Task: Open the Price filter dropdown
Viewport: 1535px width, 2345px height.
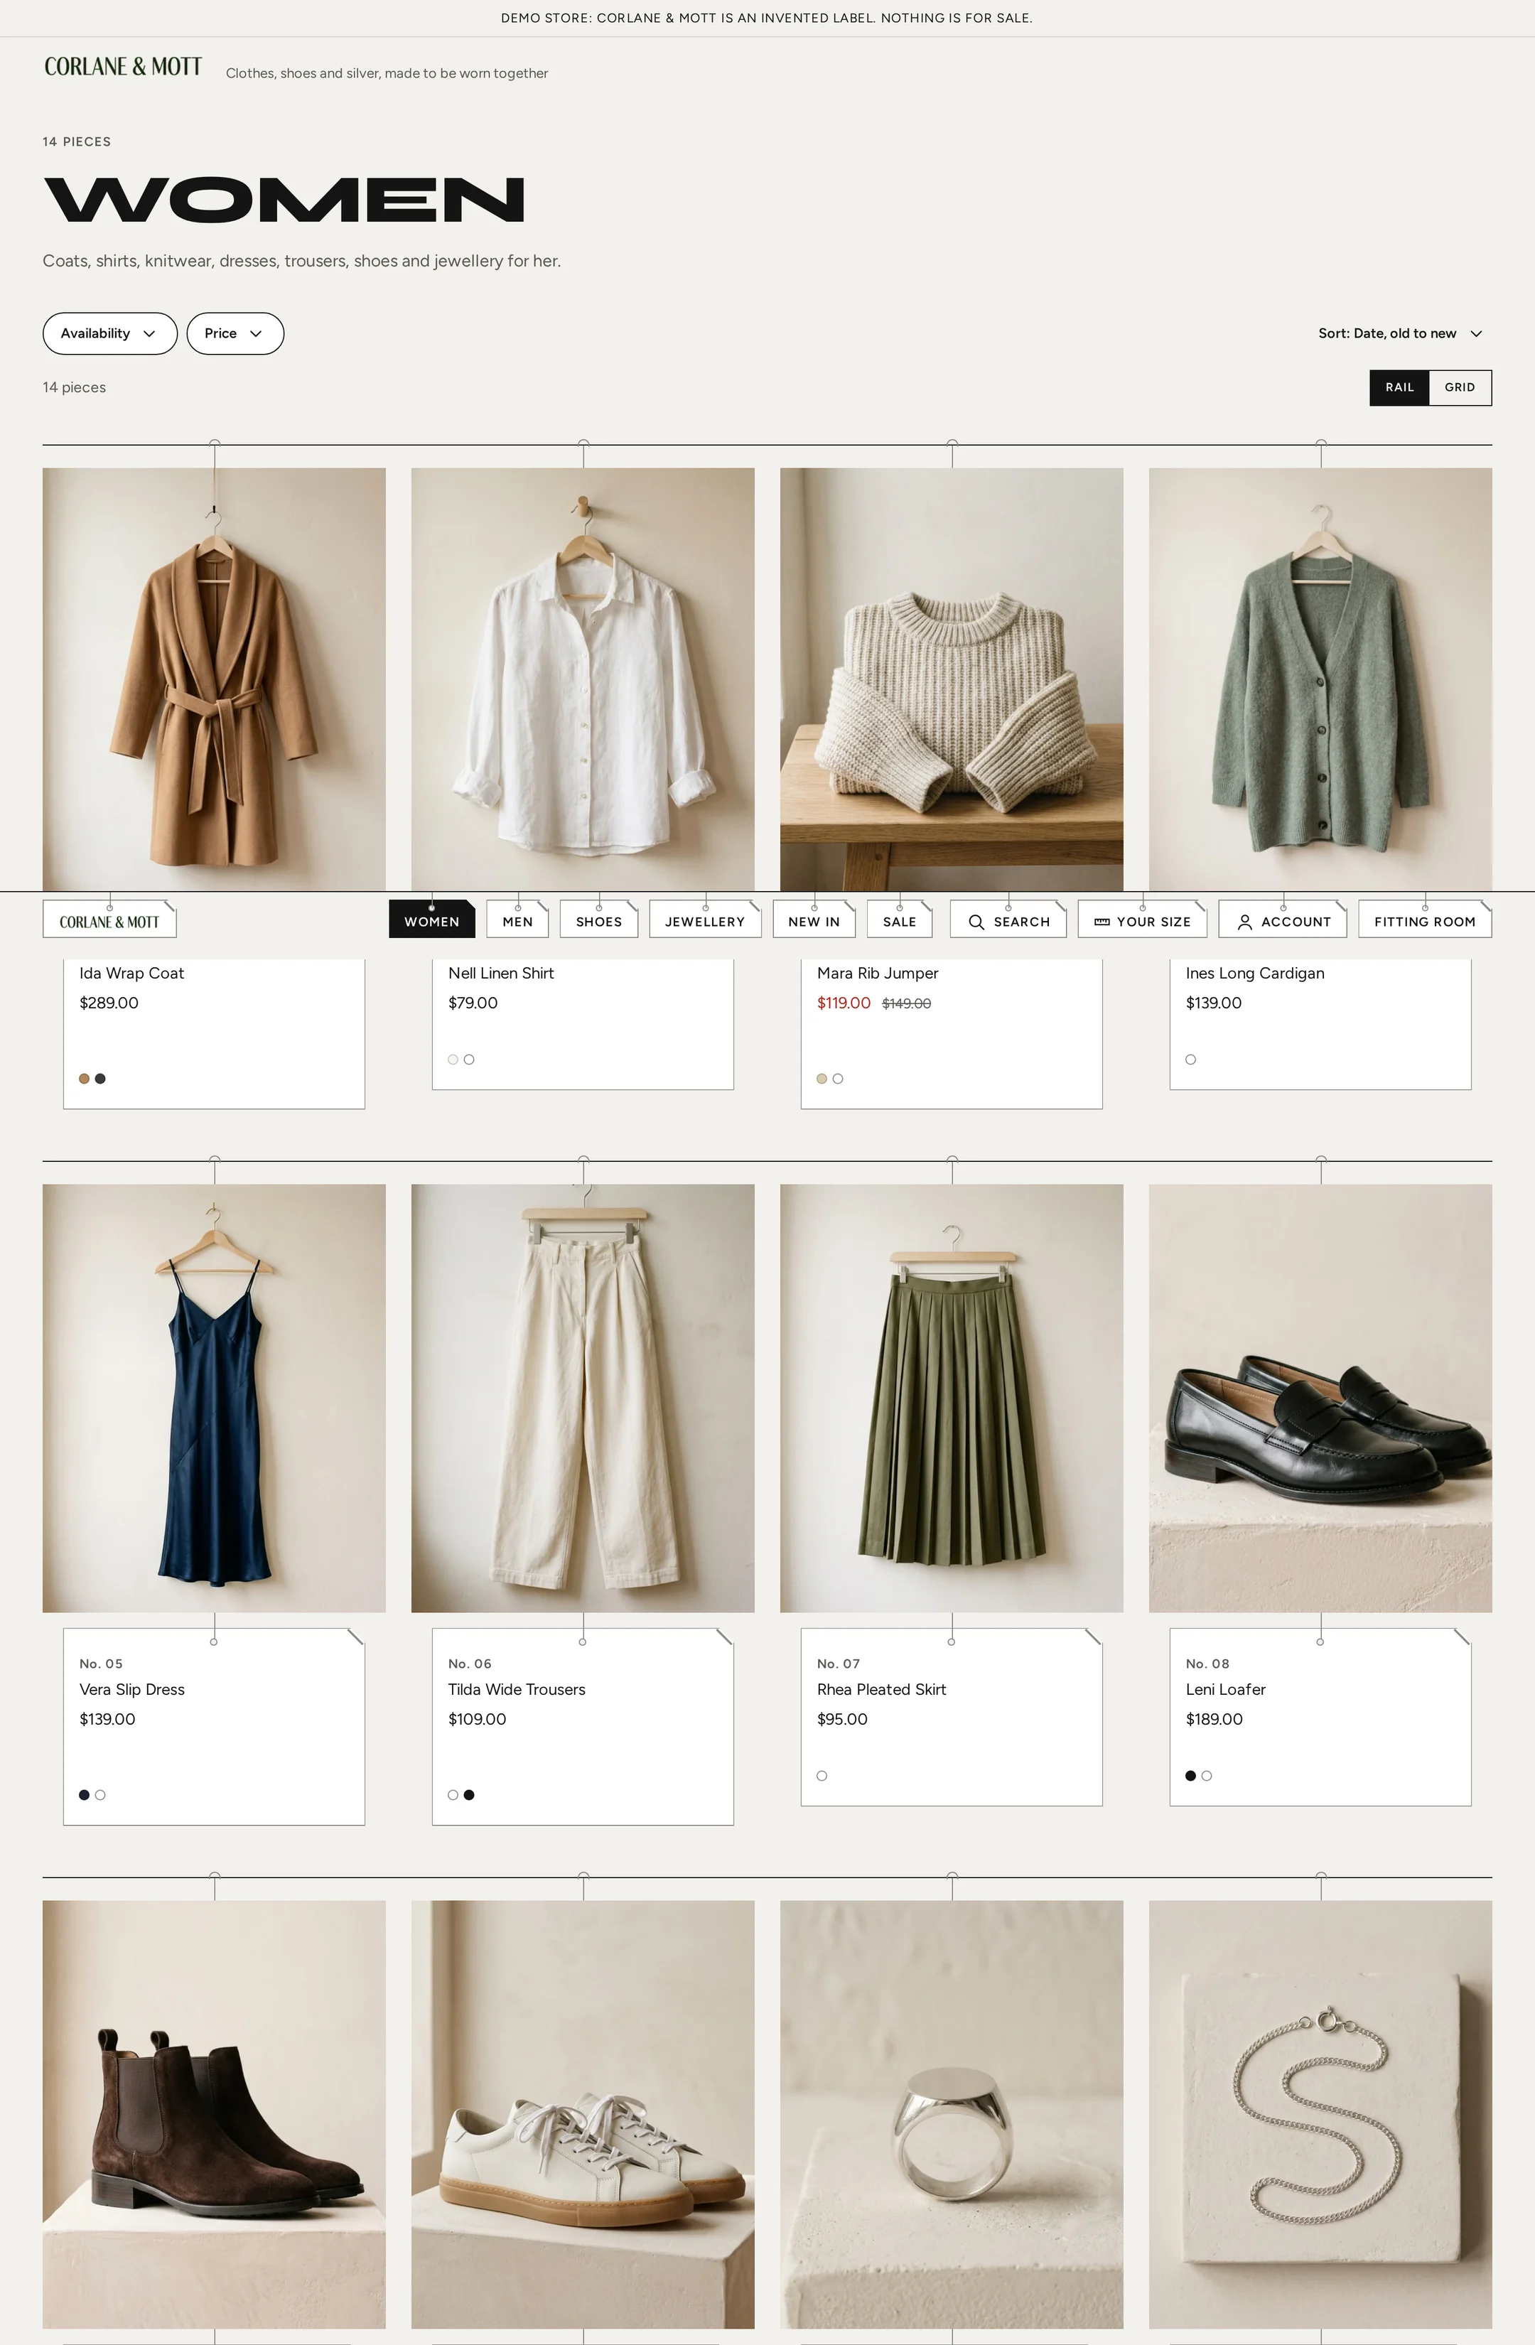Action: pyautogui.click(x=235, y=333)
